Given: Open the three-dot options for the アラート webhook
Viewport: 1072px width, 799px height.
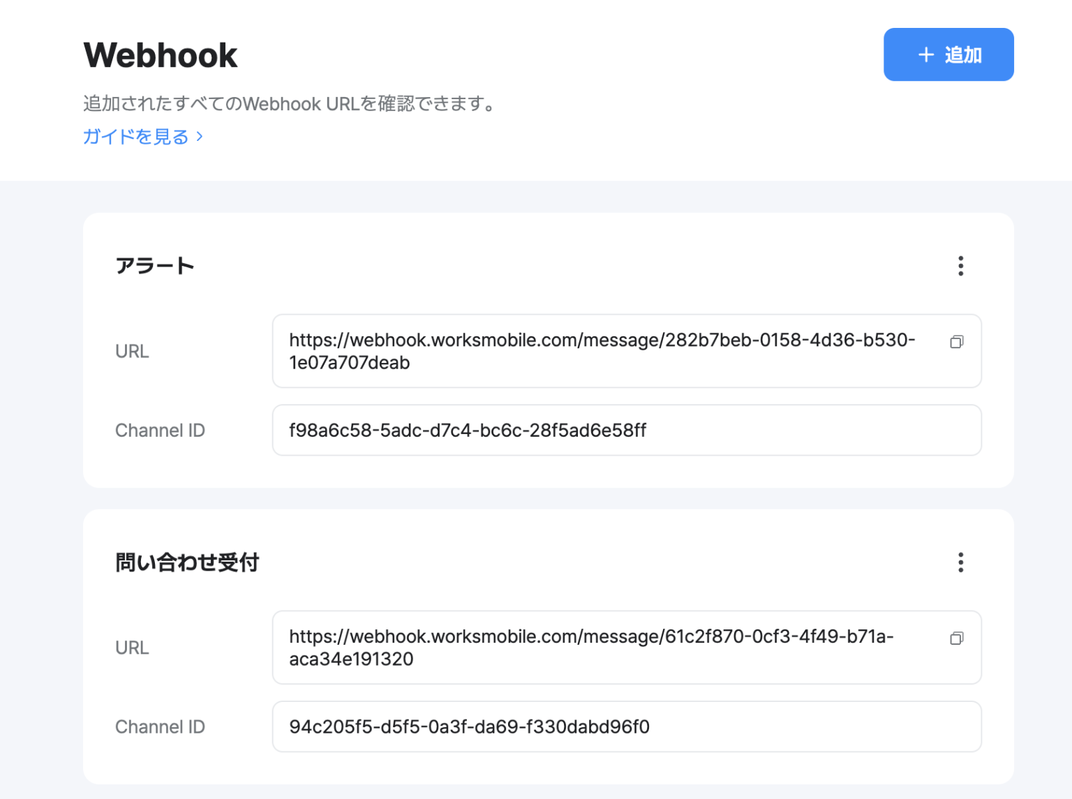Looking at the screenshot, I should [960, 266].
